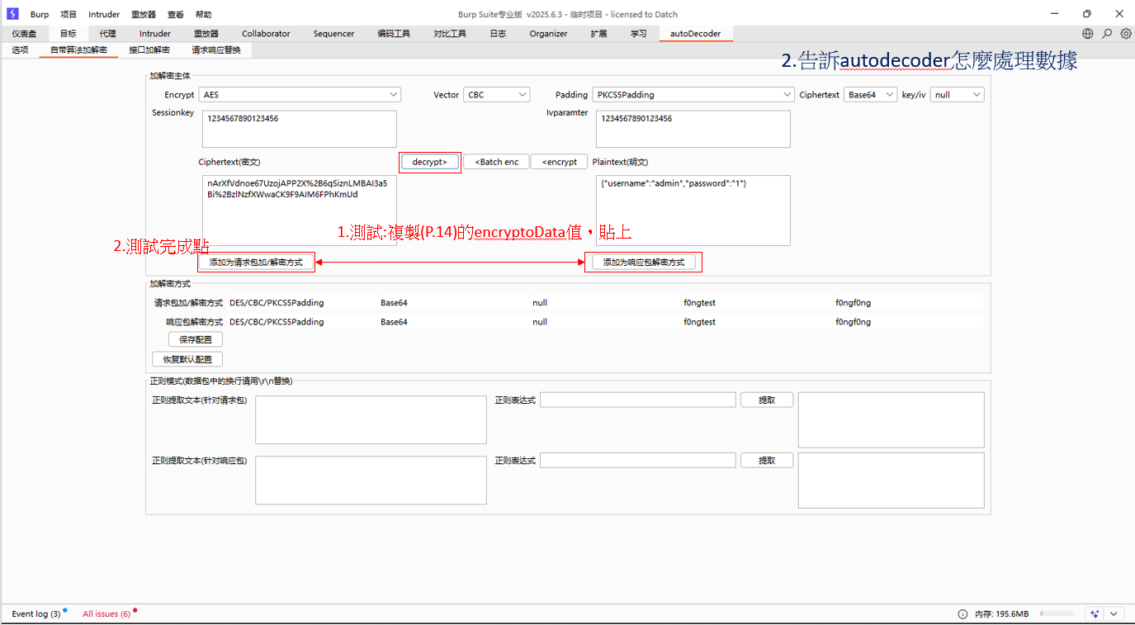Screen dimensions: 1135x625
Task: Click into the Plaintext(明文) text area
Action: 693,211
